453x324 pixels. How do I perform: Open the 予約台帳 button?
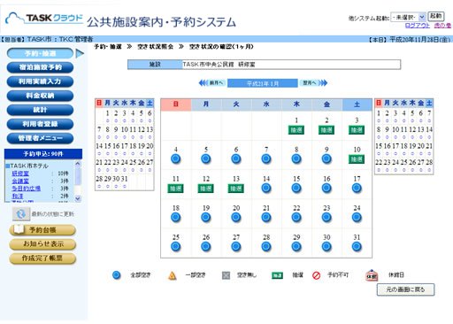click(42, 230)
